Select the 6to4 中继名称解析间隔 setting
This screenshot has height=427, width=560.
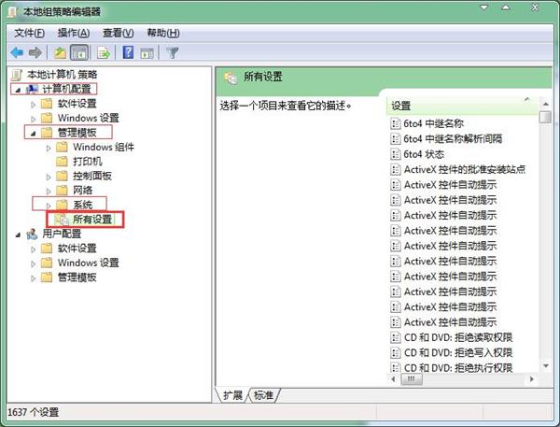click(x=453, y=139)
